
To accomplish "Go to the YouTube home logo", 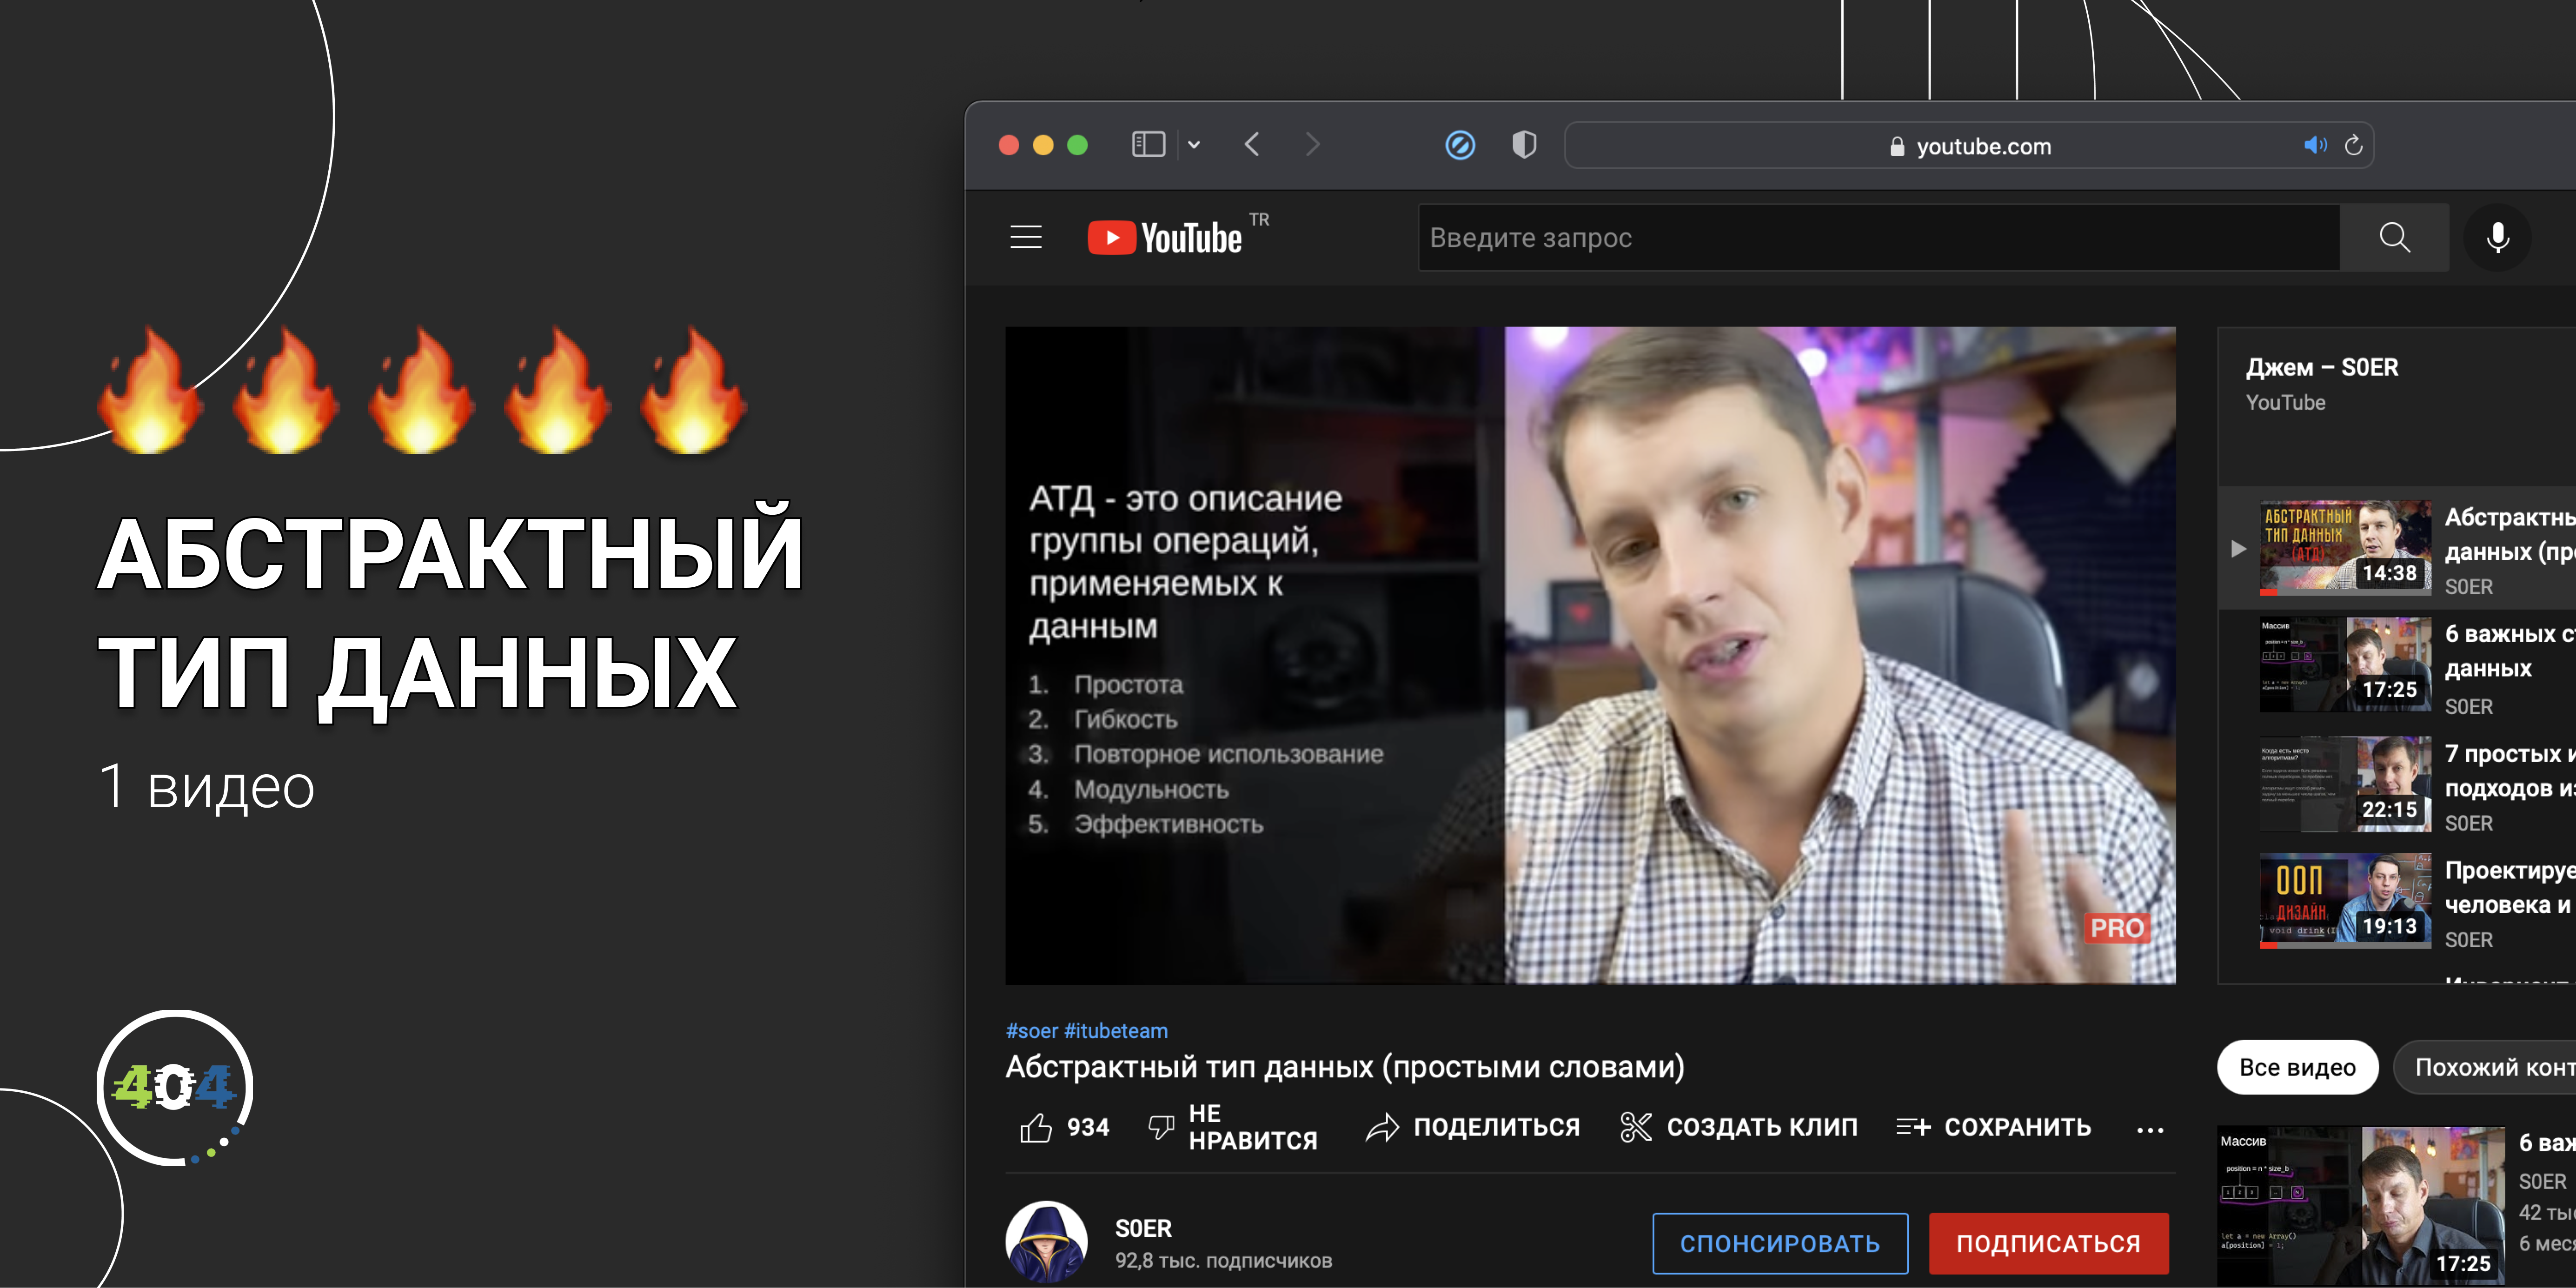I will [x=1165, y=238].
